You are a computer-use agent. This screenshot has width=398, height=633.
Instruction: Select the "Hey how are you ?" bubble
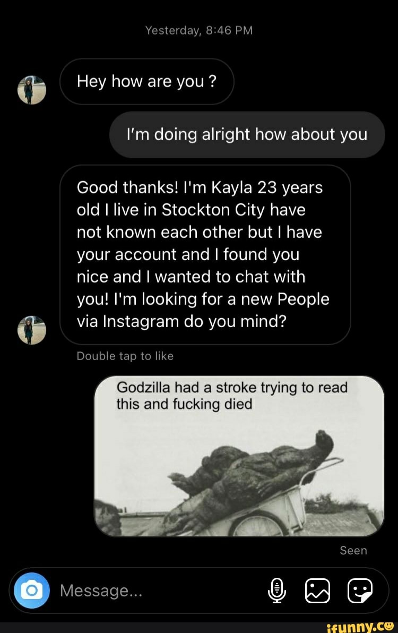[x=146, y=82]
